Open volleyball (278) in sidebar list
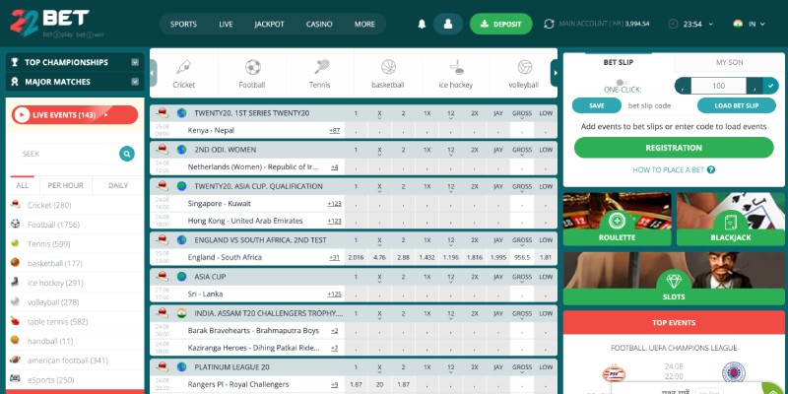 75,302
